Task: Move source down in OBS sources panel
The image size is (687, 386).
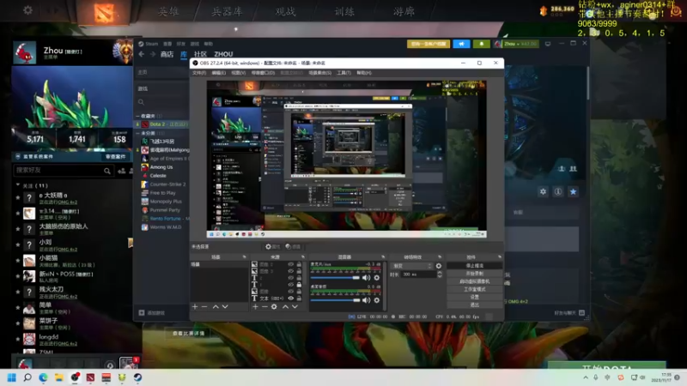Action: (x=295, y=307)
